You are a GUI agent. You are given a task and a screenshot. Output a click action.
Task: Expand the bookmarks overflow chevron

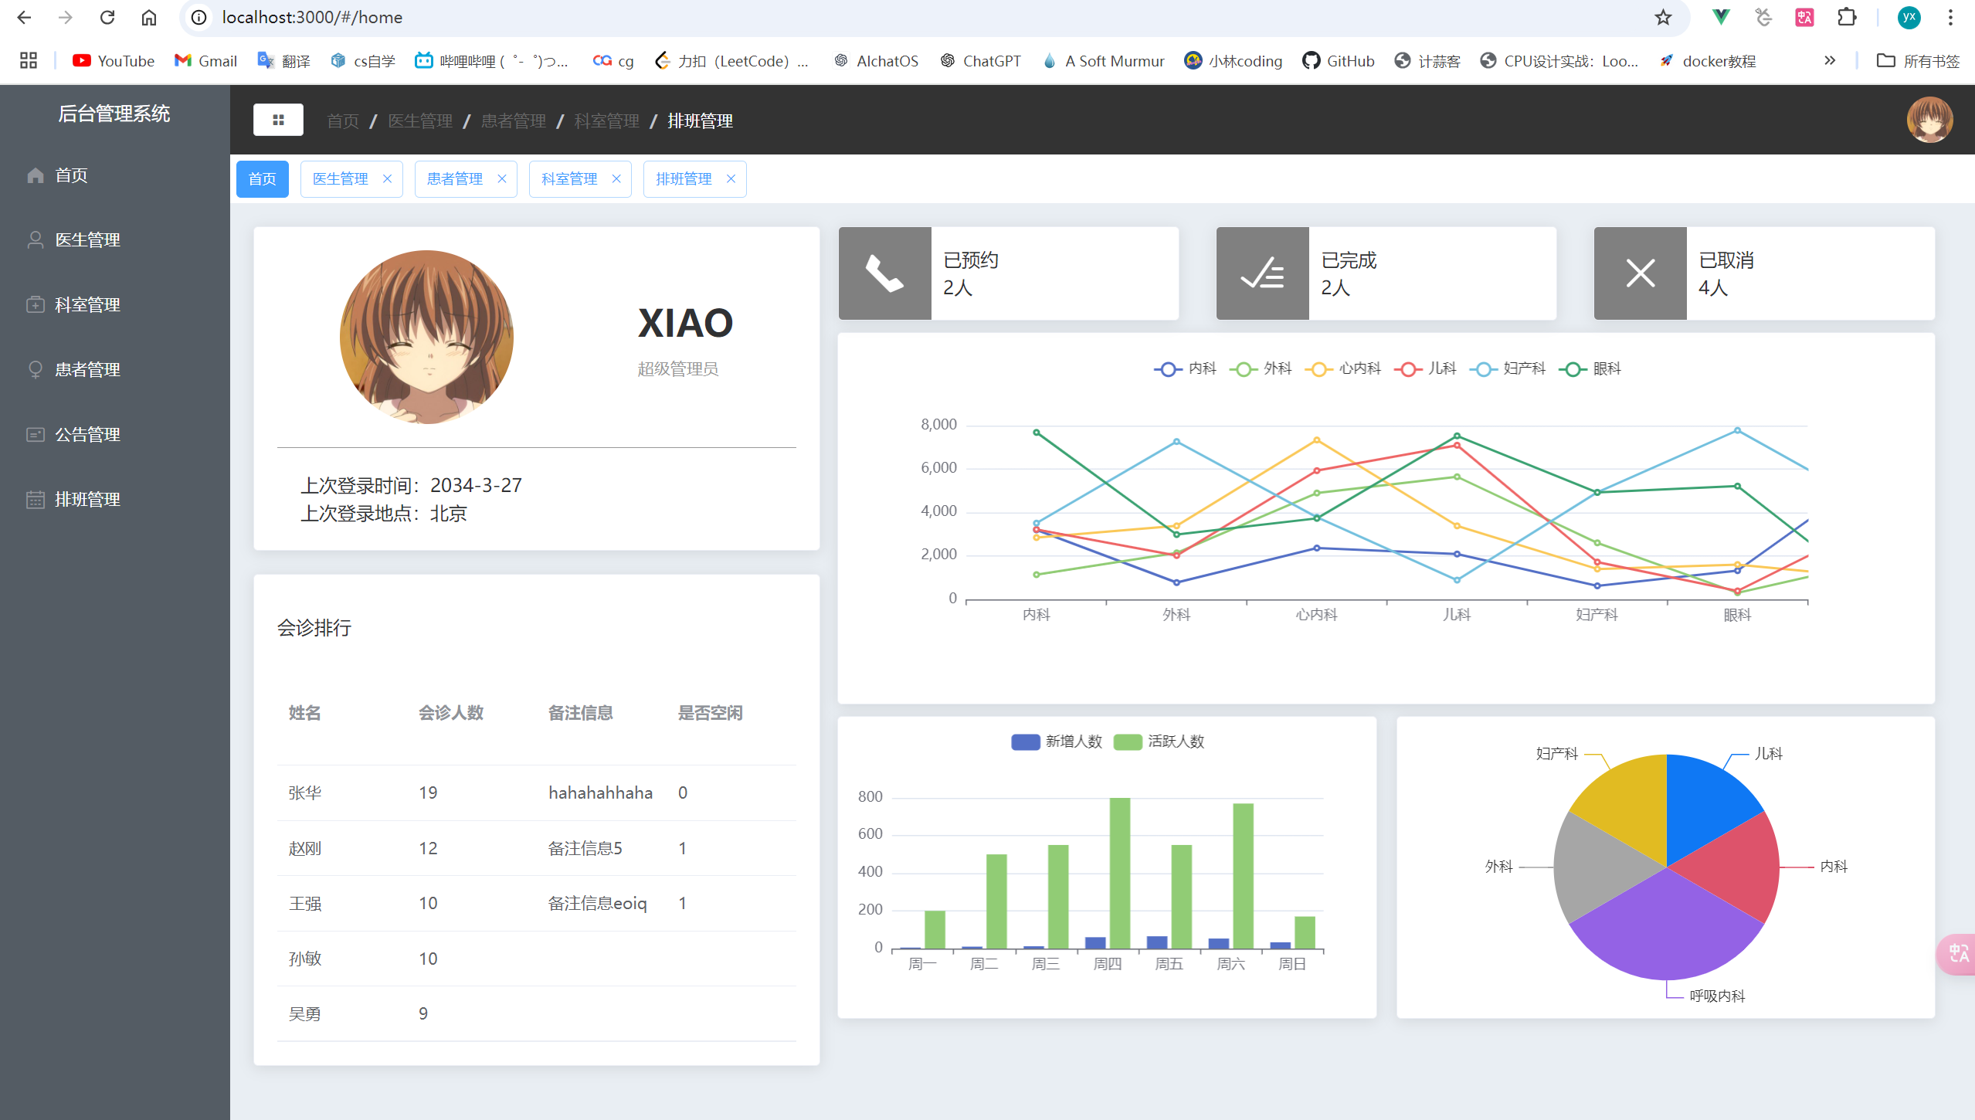coord(1829,61)
